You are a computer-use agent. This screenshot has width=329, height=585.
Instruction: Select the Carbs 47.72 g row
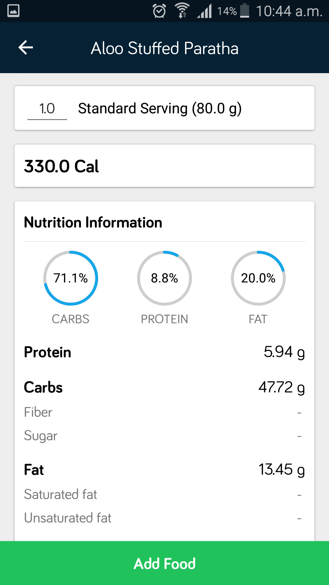(x=164, y=388)
